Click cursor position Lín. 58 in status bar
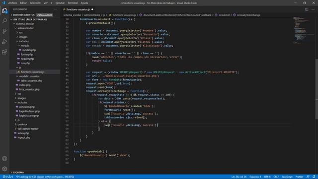318x179 pixels. pyautogui.click(x=239, y=177)
